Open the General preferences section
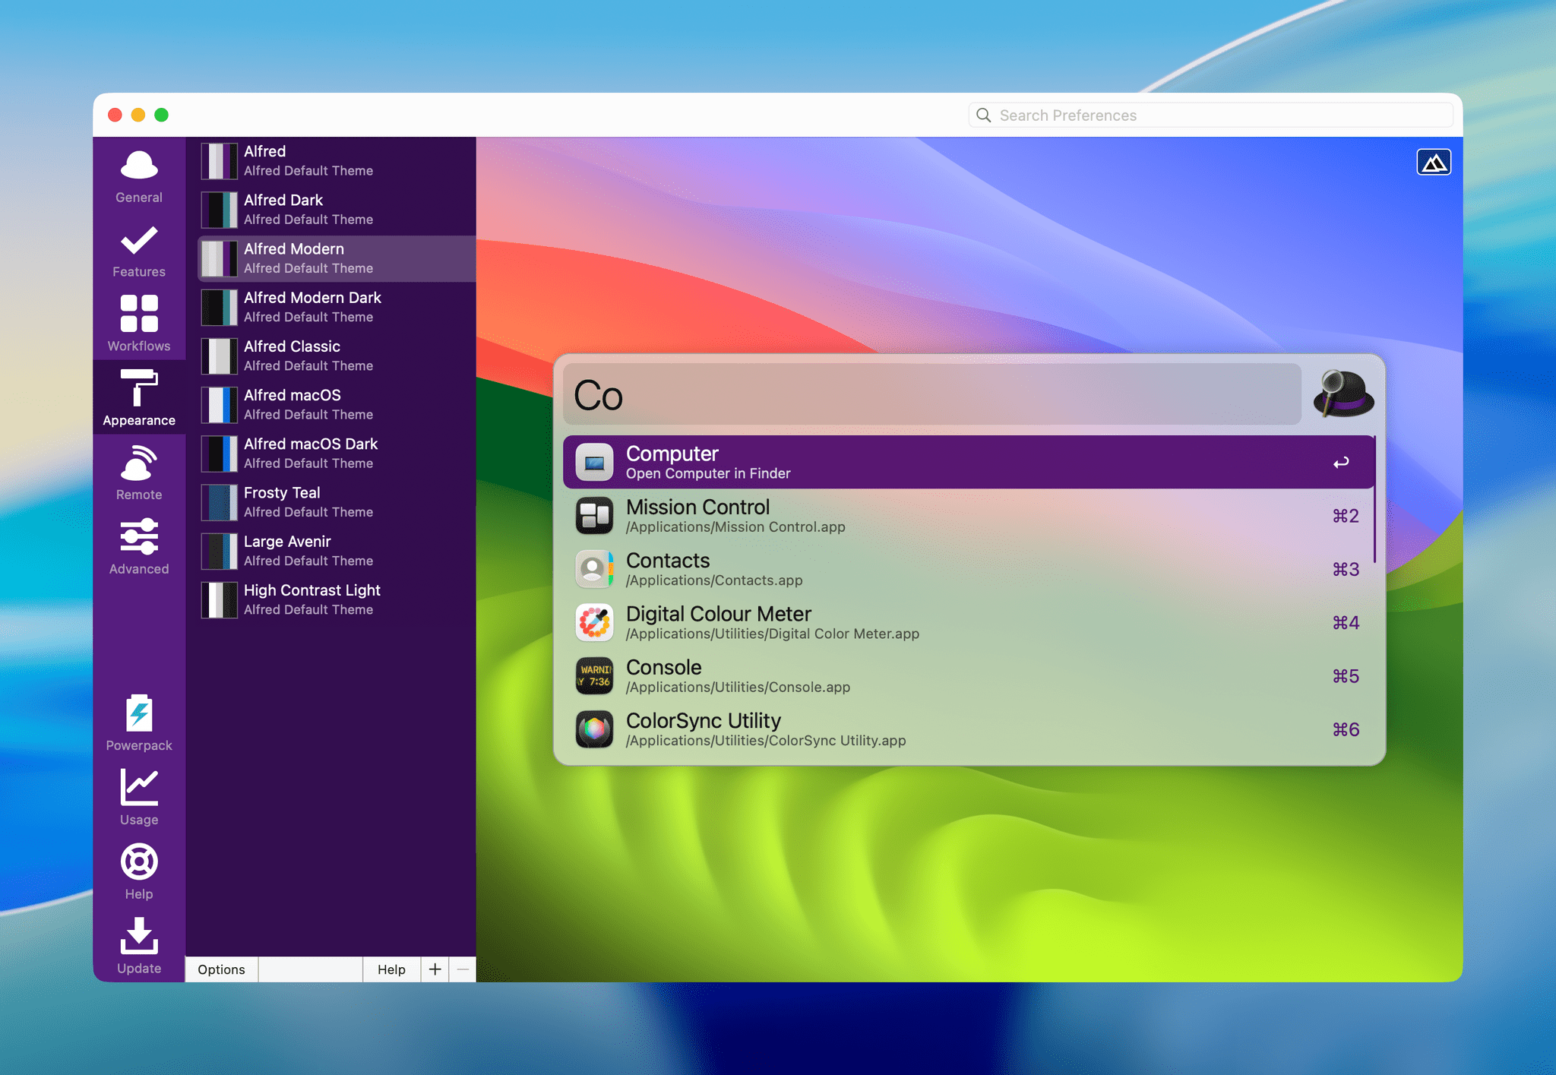 coord(138,174)
